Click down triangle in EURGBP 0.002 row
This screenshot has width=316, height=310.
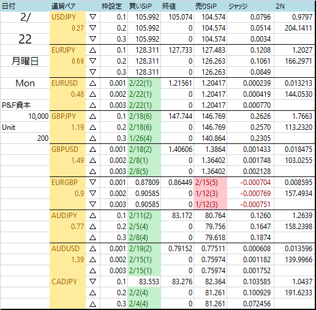click(x=92, y=194)
